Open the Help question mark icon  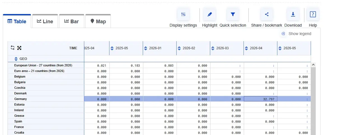(x=313, y=15)
